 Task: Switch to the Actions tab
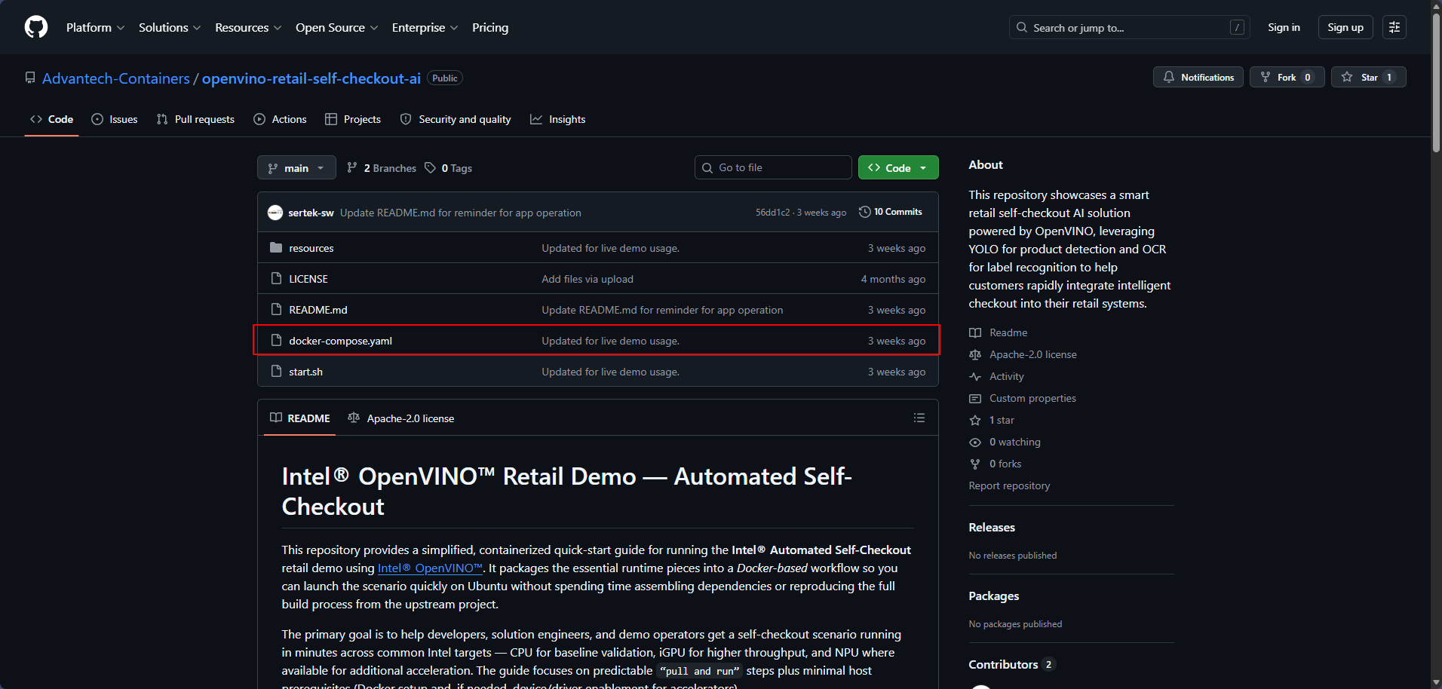(280, 119)
